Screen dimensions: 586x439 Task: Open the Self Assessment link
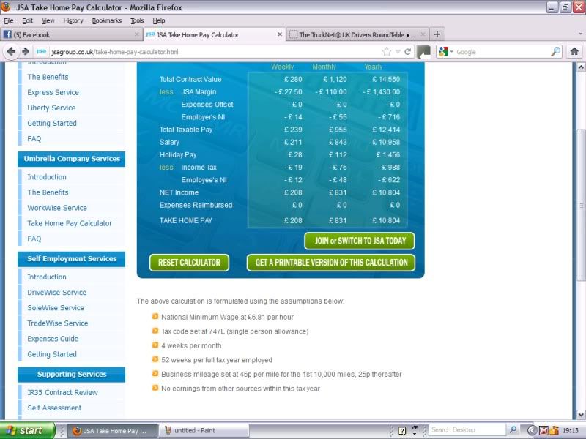pyautogui.click(x=54, y=408)
